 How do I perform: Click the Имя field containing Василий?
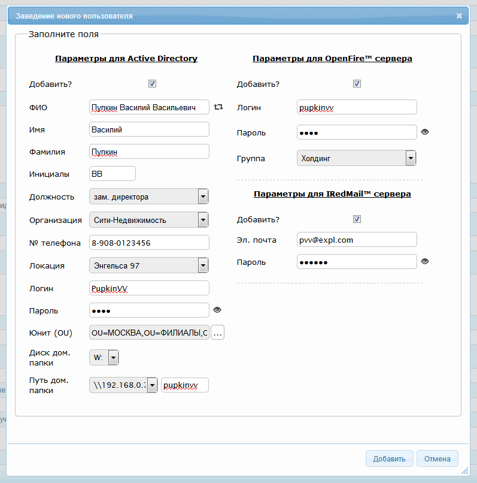(149, 129)
